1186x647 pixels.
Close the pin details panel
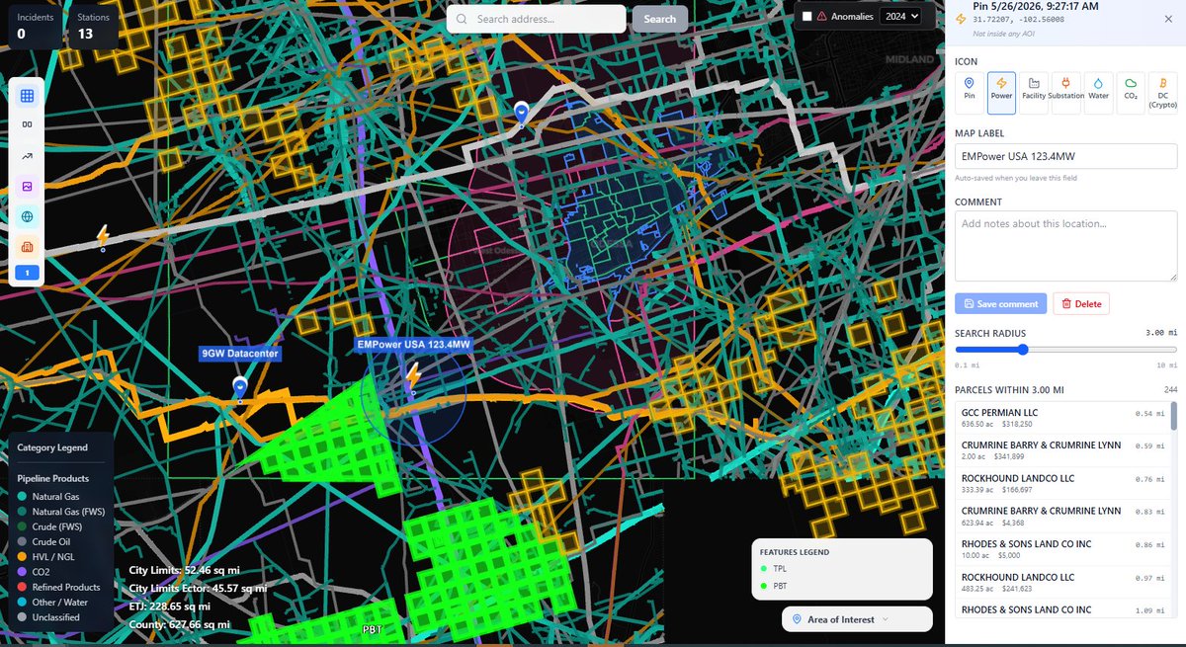coord(1170,18)
